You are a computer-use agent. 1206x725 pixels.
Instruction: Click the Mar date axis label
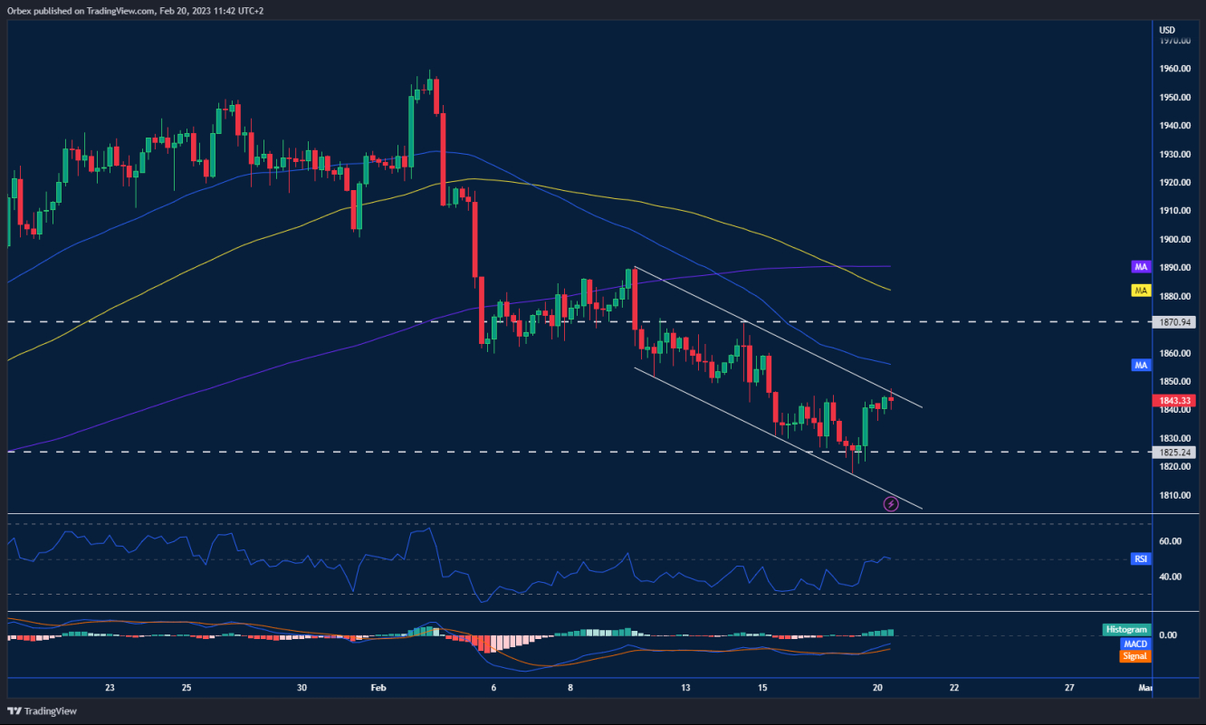tap(1144, 688)
